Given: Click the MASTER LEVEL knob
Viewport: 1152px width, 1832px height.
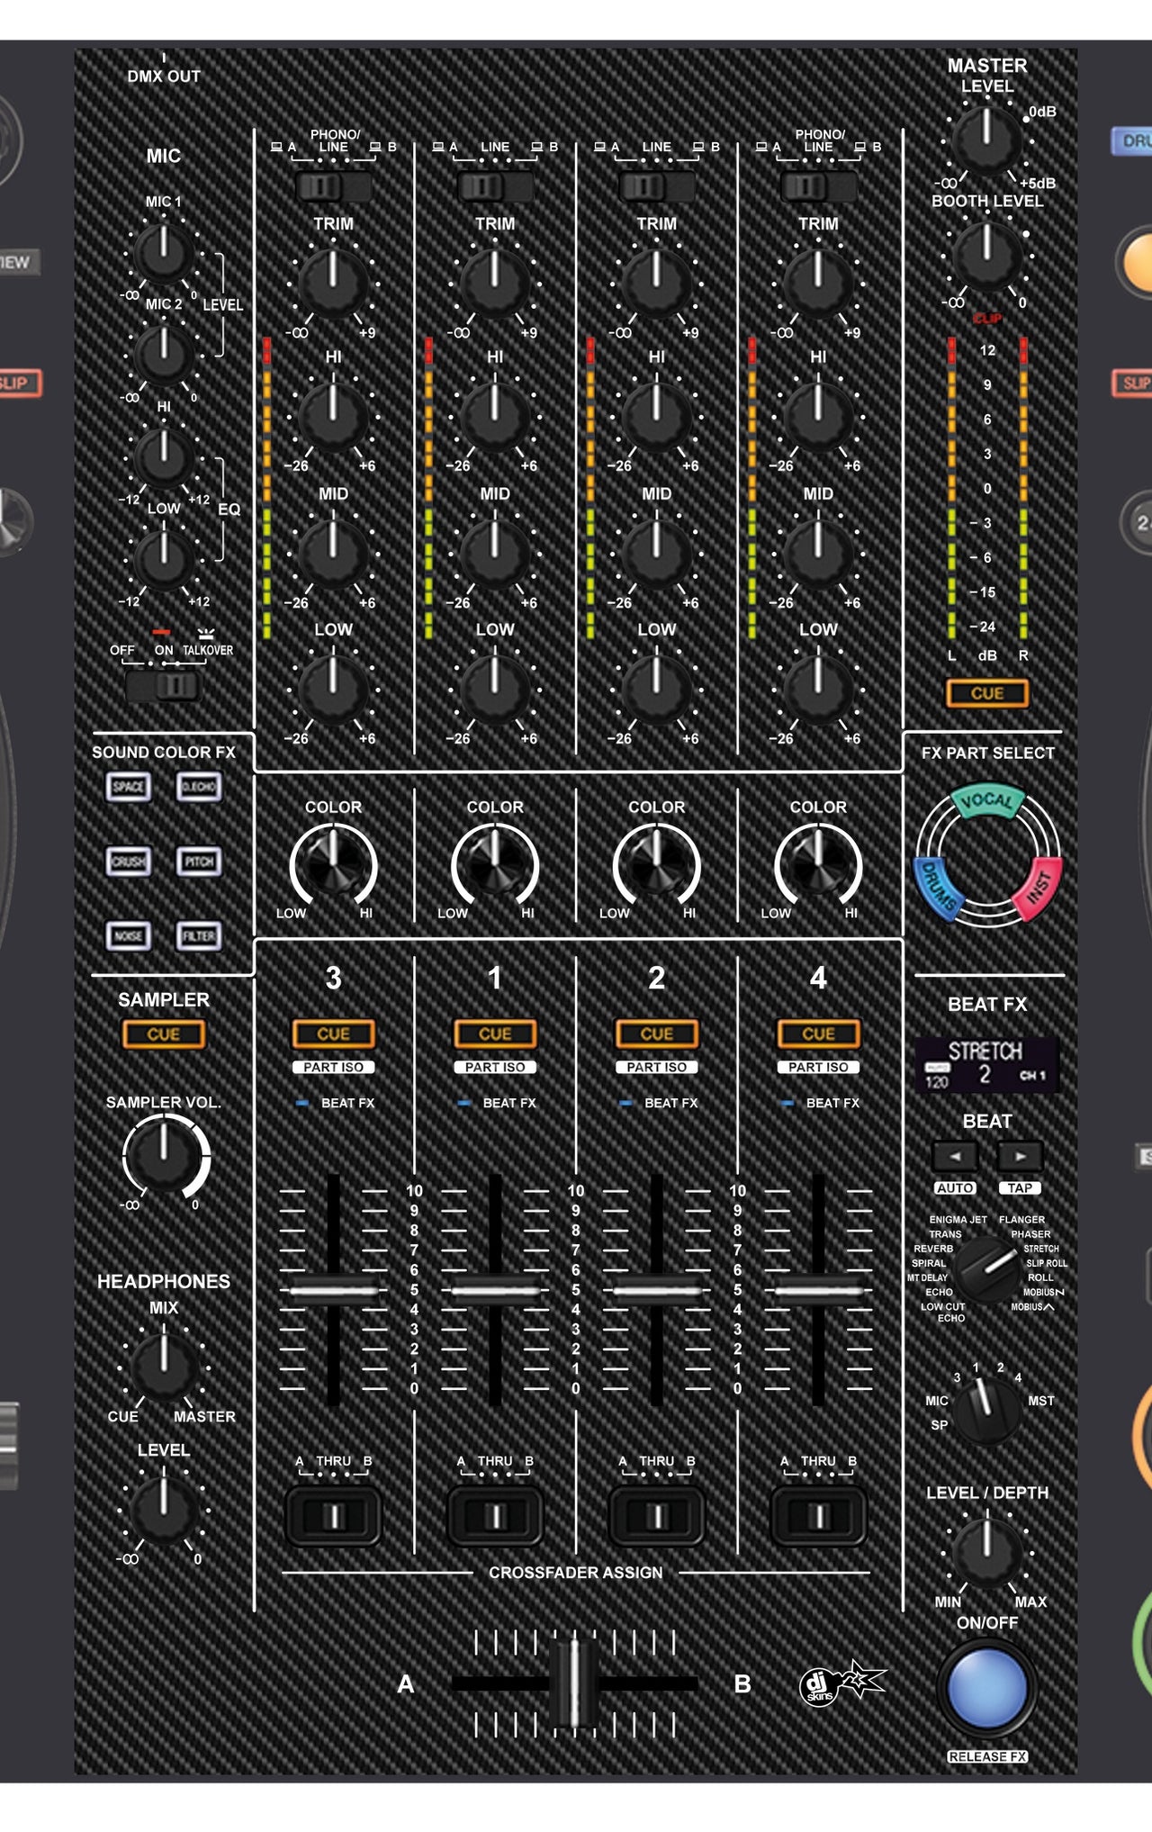Looking at the screenshot, I should tap(987, 140).
